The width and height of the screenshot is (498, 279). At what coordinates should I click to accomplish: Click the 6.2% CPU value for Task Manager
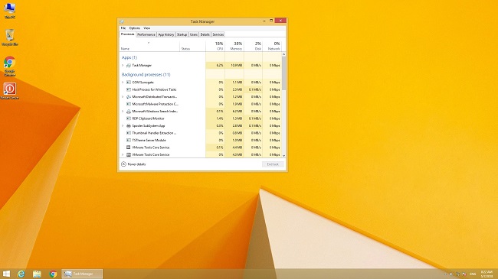click(220, 65)
